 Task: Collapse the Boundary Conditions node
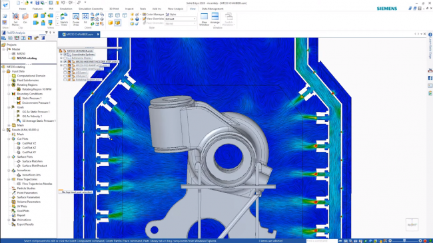click(x=9, y=94)
